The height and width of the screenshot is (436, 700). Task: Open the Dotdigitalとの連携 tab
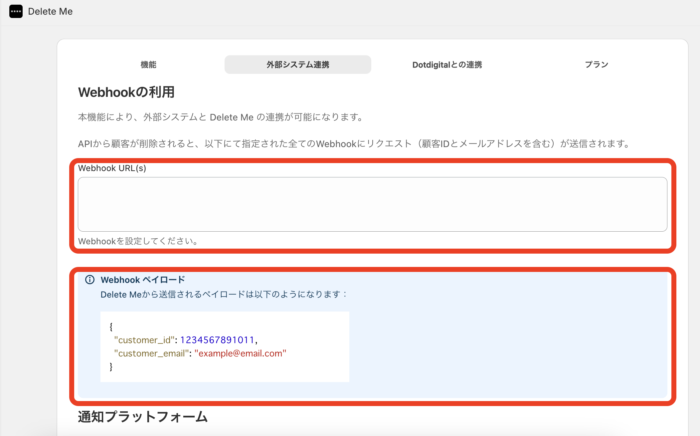tap(447, 65)
